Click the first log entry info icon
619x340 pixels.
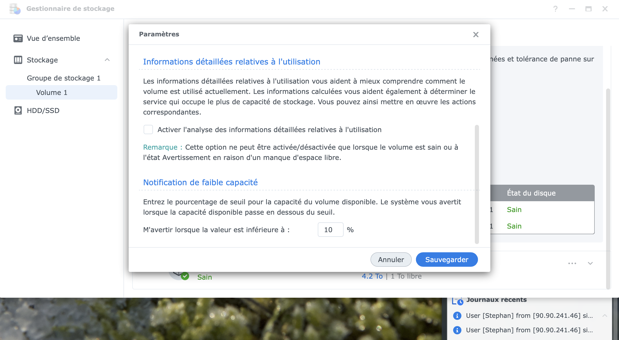457,315
